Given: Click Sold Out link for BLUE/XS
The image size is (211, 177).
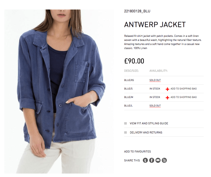Looking at the screenshot, I should click(155, 80).
